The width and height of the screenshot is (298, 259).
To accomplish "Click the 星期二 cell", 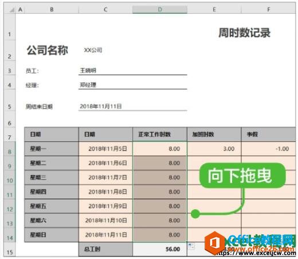I will pos(52,163).
